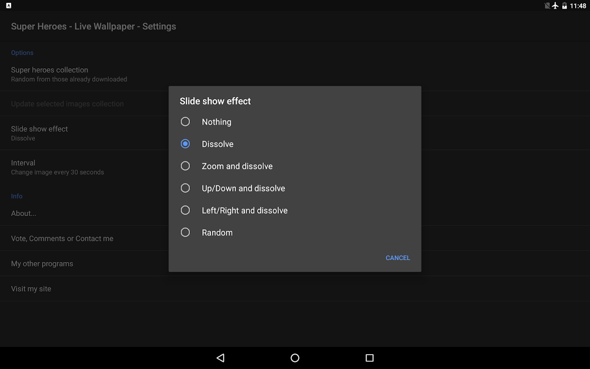Screen dimensions: 590x369
Task: Tap the battery status icon
Action: tap(565, 6)
